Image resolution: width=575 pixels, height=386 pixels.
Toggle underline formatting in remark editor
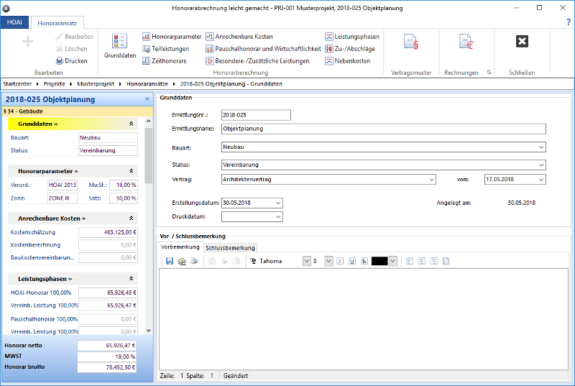(x=352, y=261)
